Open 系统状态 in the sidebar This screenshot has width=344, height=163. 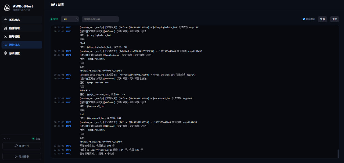(x=22, y=20)
